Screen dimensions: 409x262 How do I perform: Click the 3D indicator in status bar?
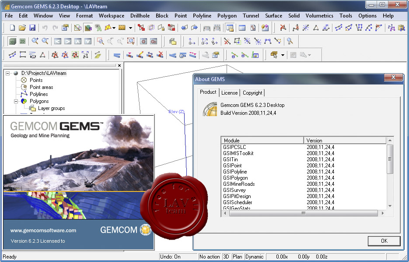point(226,256)
